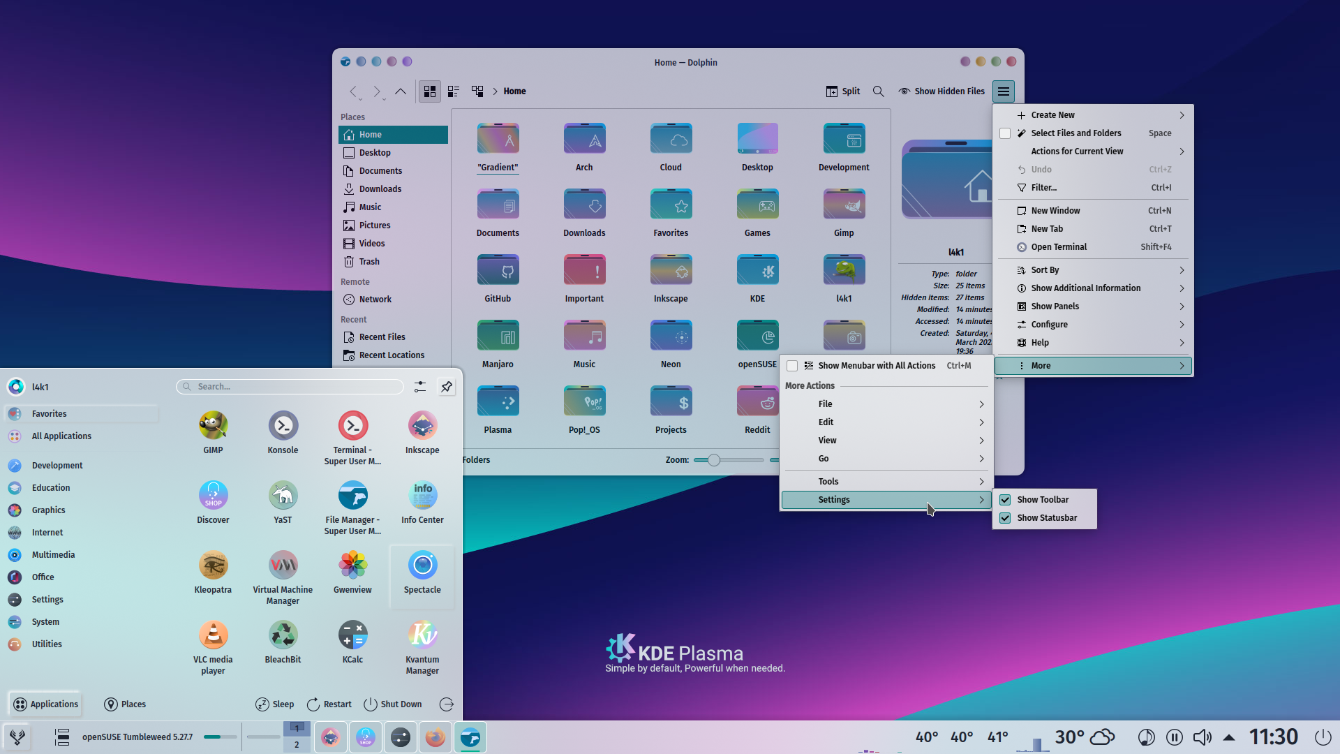This screenshot has height=754, width=1340.
Task: Toggle Show Menubar with All Actions checkbox
Action: [x=792, y=366]
